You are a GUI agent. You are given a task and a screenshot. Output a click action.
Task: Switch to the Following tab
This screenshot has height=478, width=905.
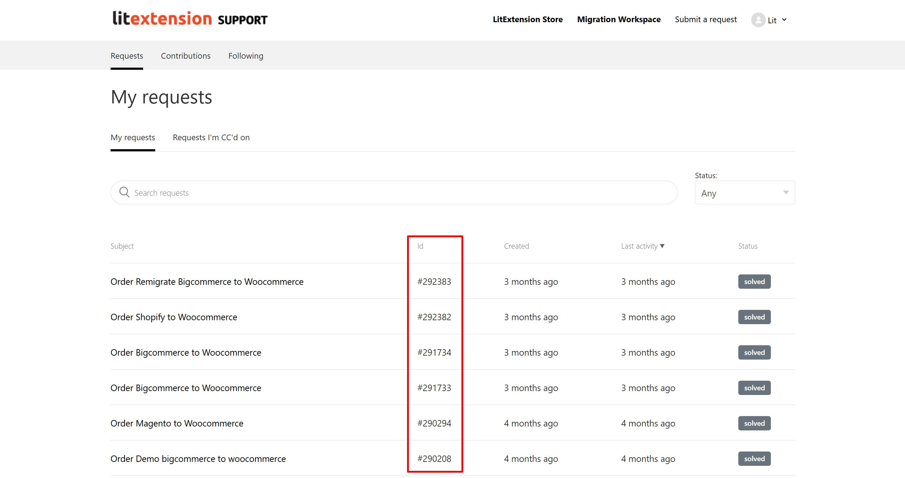[x=246, y=56]
